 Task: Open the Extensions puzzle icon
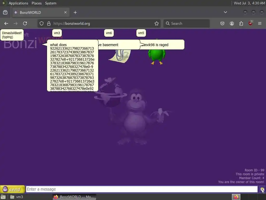coord(241,23)
